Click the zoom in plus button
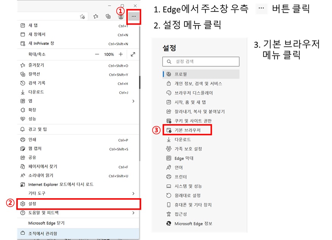This screenshot has height=240, width=332. pyautogui.click(x=121, y=54)
